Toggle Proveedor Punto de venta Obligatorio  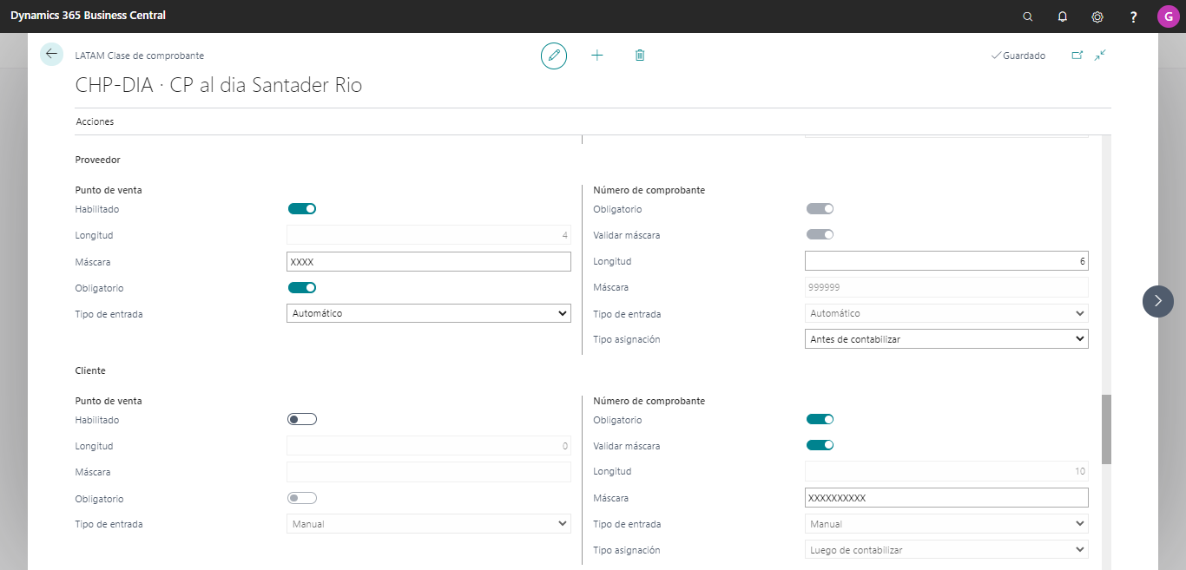(x=302, y=287)
